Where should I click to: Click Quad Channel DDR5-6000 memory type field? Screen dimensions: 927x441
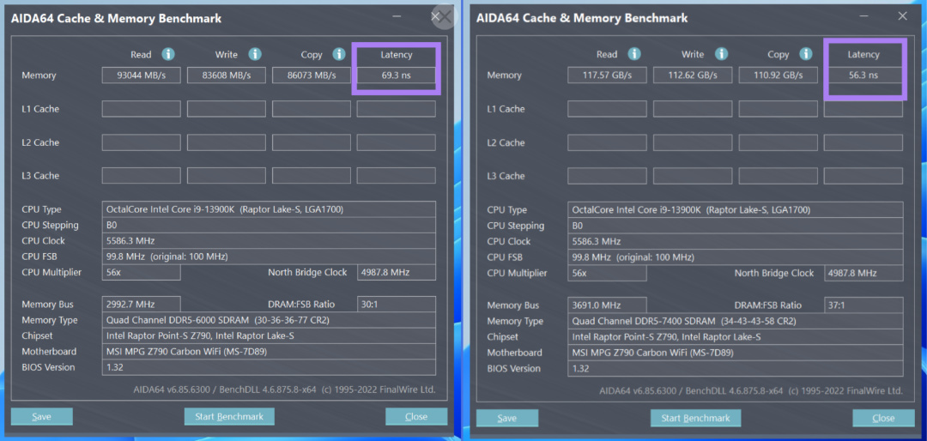pos(269,320)
